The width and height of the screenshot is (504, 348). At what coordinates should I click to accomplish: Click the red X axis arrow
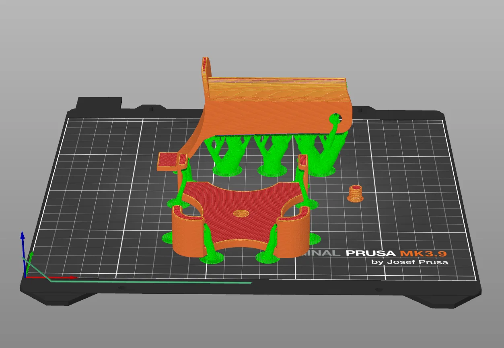(x=51, y=277)
